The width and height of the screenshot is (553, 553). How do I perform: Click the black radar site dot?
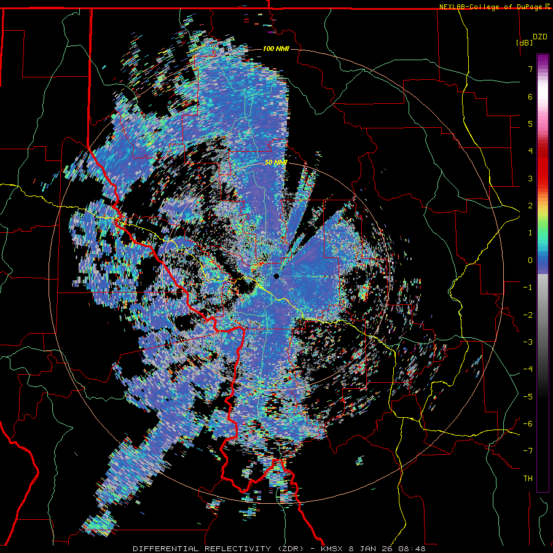click(276, 276)
